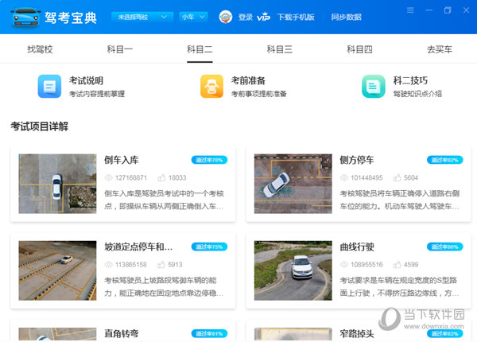The height and width of the screenshot is (342, 477).
Task: Open the user avatar icon
Action: coord(226,17)
